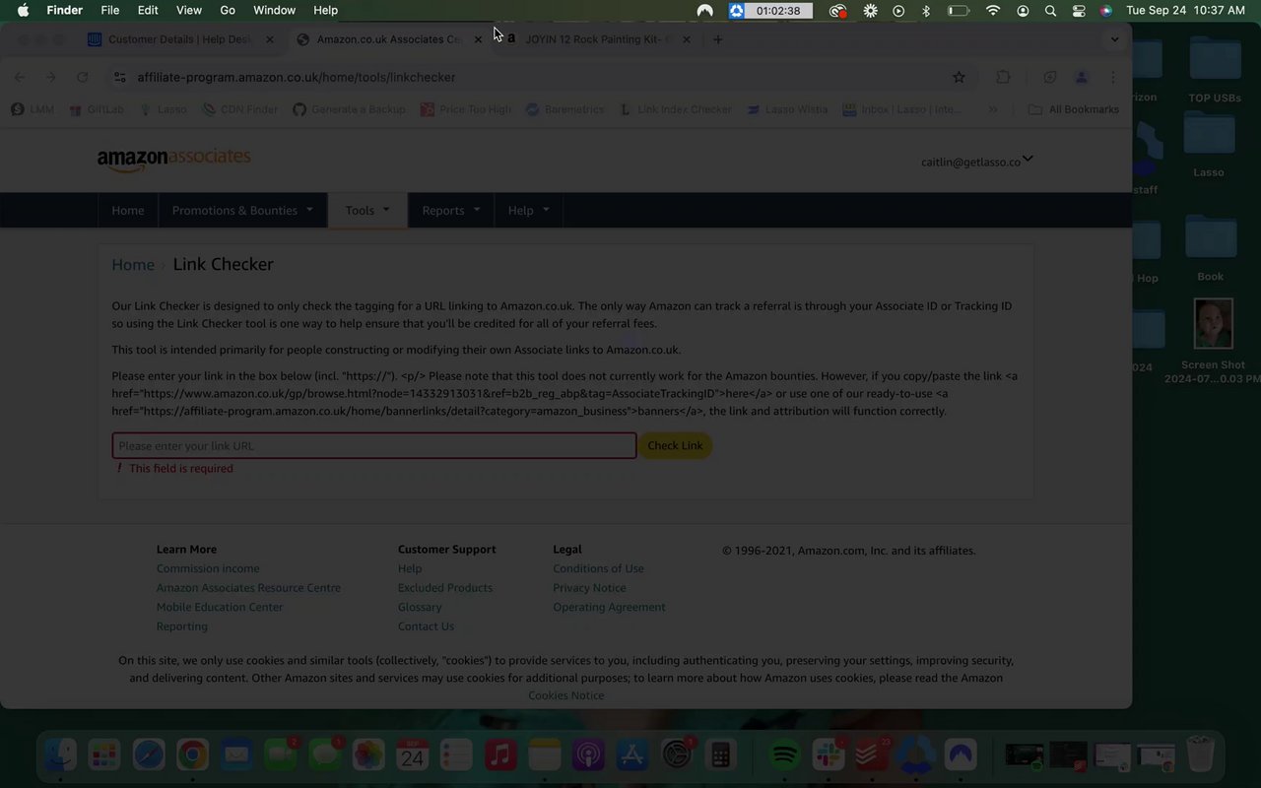Open Calendar showing 24 in Dock

[x=413, y=755]
